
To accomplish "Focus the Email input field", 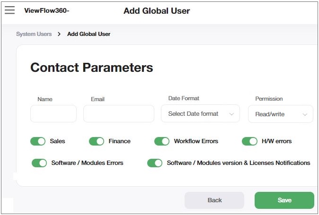I will [119, 114].
